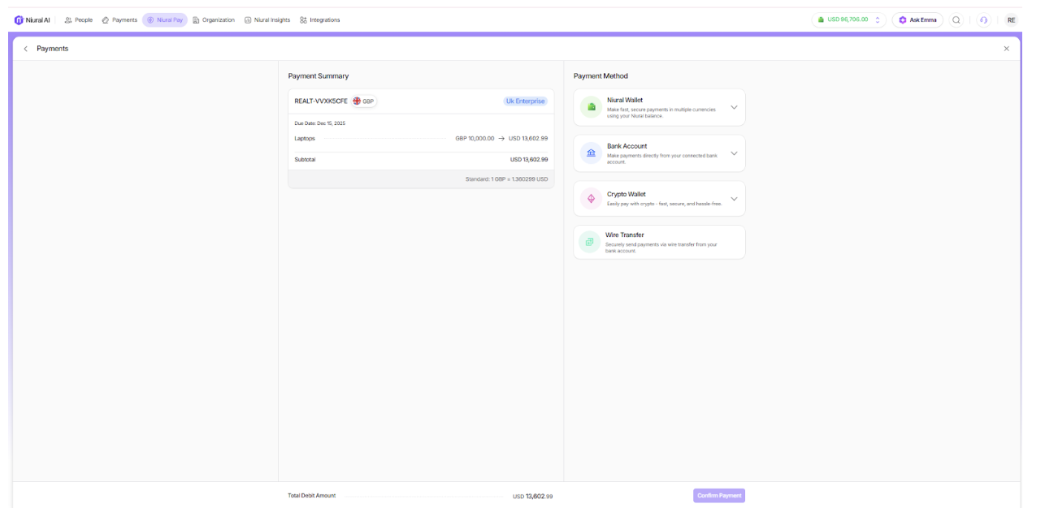Screen dimensions: 1045x521
Task: Expand the Bank Account payment option
Action: 734,153
